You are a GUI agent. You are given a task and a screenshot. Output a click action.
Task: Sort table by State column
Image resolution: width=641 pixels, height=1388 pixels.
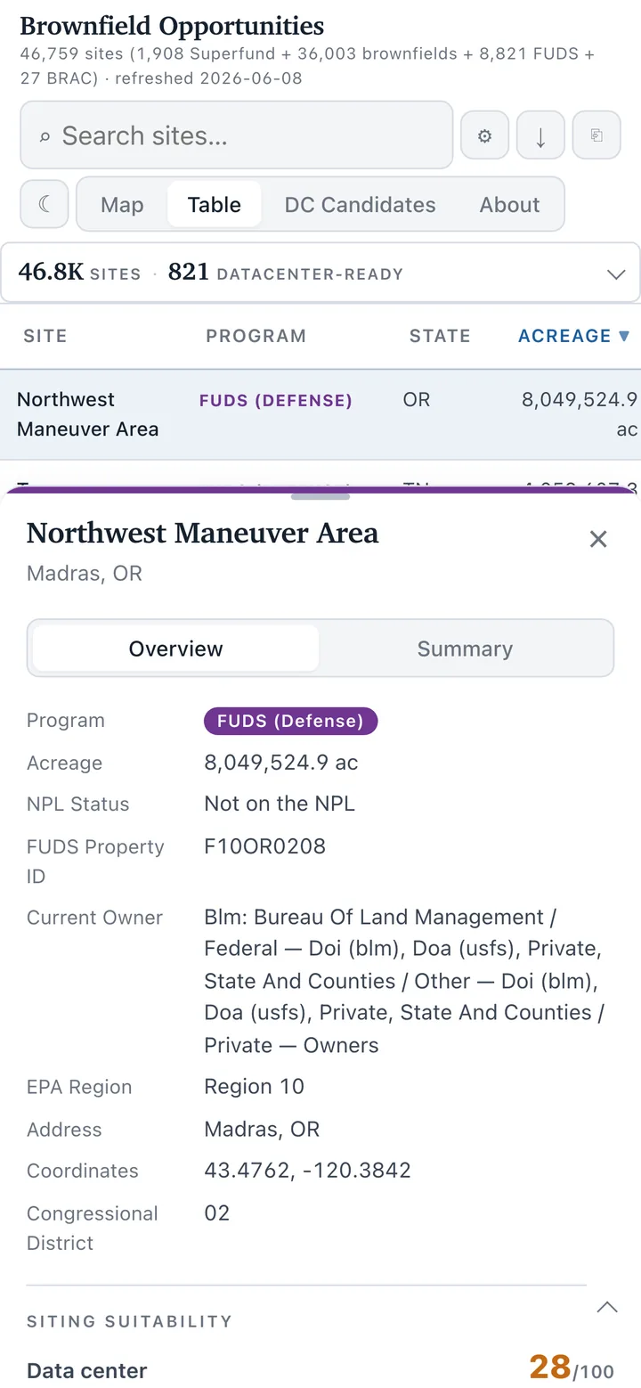pos(440,336)
